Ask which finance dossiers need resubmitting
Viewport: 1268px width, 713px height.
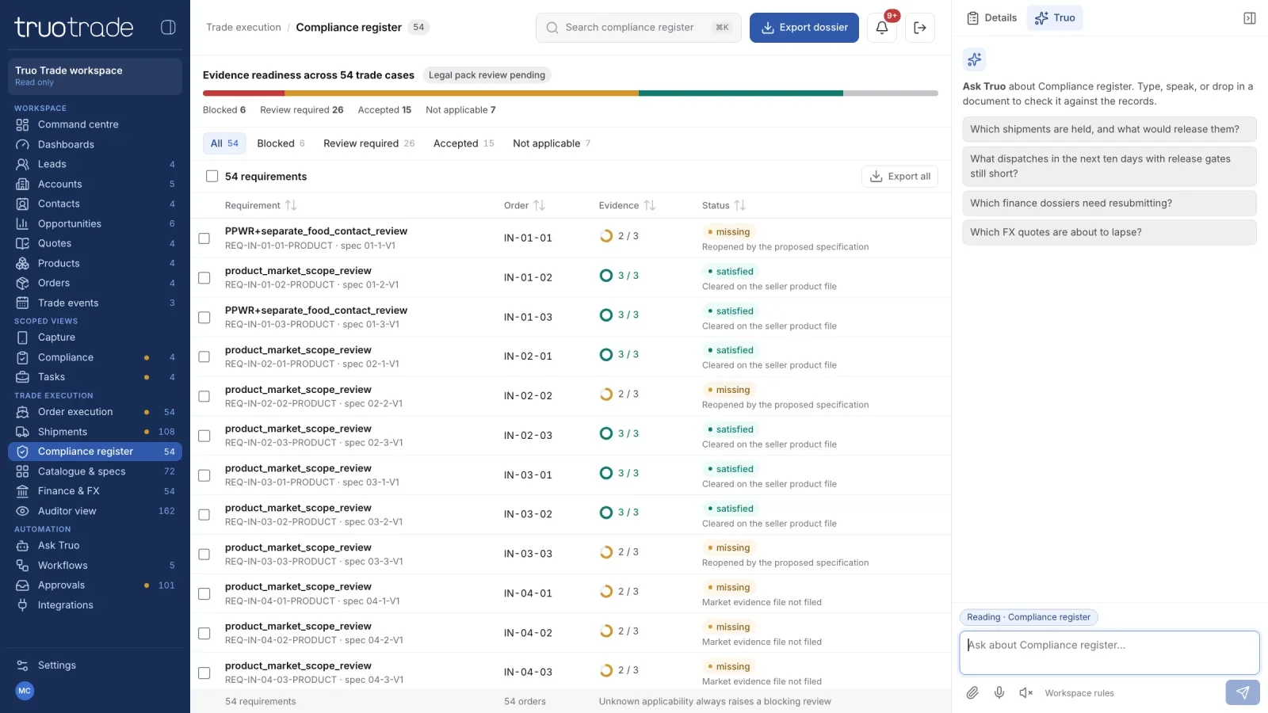pos(1109,203)
